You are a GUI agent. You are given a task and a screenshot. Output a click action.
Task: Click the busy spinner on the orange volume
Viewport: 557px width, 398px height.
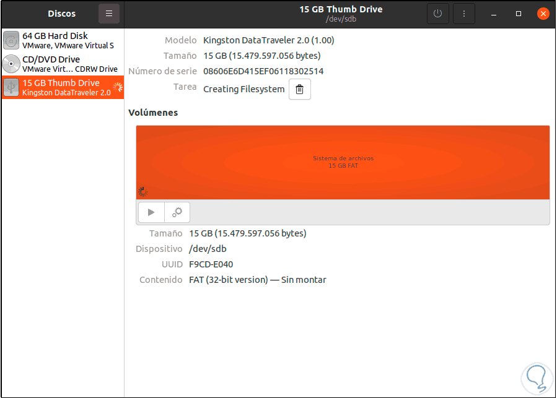pyautogui.click(x=142, y=192)
